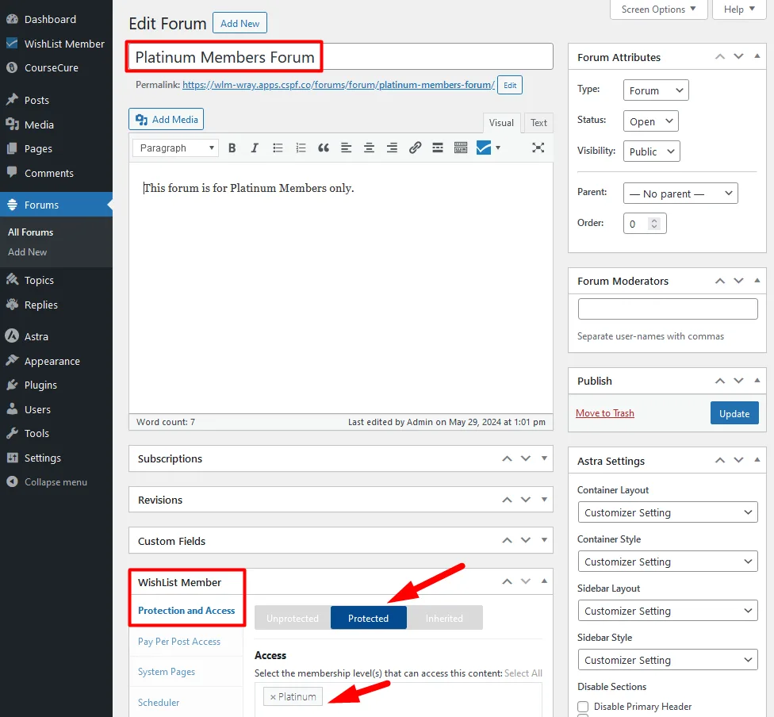774x717 pixels.
Task: Click the Update button to save
Action: [x=734, y=412]
